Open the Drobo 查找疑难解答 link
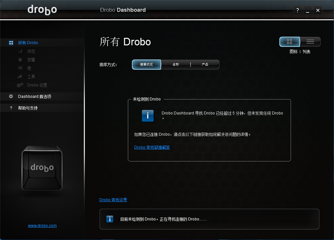This screenshot has height=240, width=334. click(x=152, y=147)
